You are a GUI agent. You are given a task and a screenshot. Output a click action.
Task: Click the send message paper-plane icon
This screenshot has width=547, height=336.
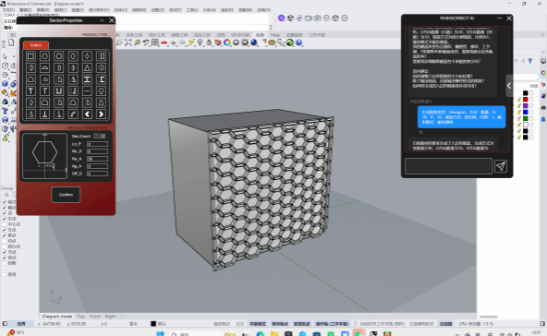click(501, 166)
